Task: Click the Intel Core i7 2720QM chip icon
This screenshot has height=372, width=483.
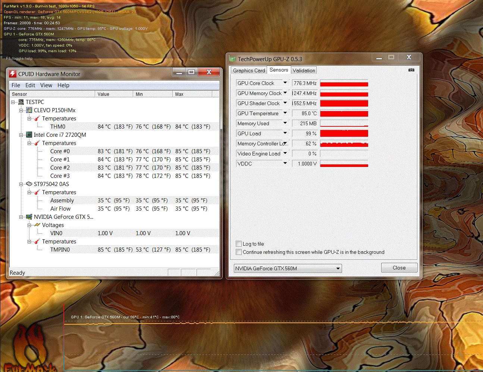Action: [x=29, y=135]
